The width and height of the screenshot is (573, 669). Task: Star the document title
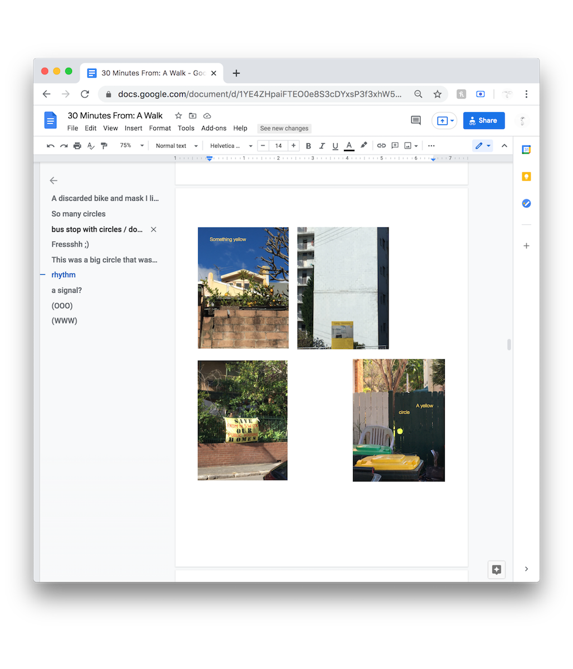178,116
